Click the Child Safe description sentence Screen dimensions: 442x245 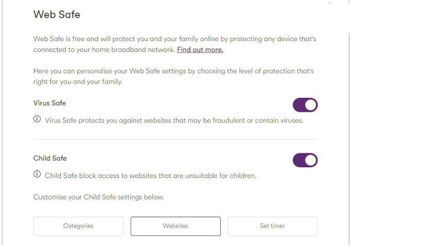click(x=151, y=176)
